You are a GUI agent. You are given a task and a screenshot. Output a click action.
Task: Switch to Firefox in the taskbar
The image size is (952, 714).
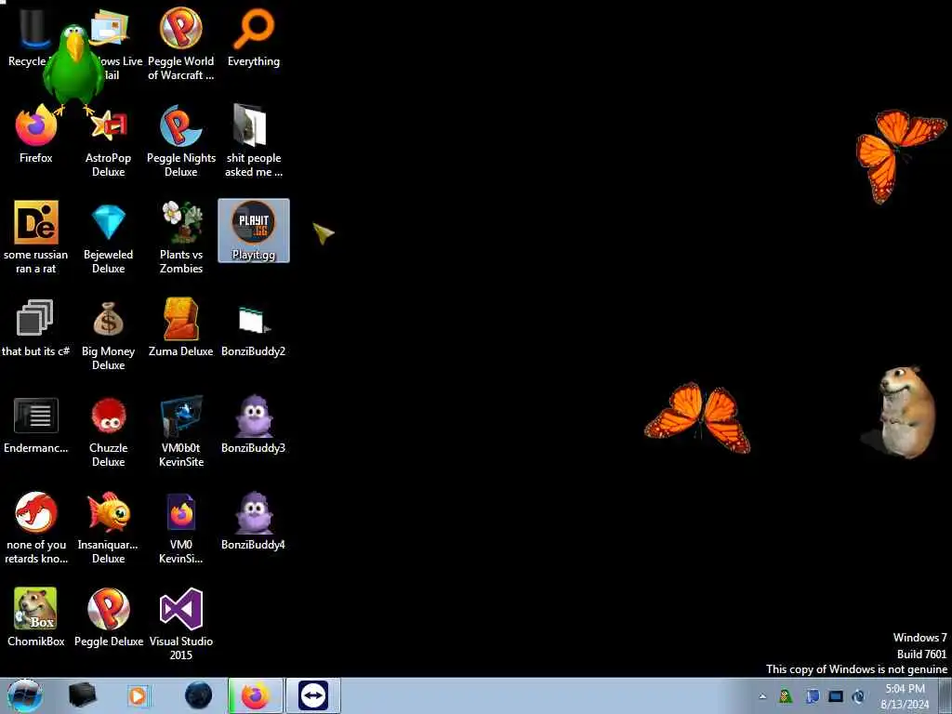tap(256, 695)
